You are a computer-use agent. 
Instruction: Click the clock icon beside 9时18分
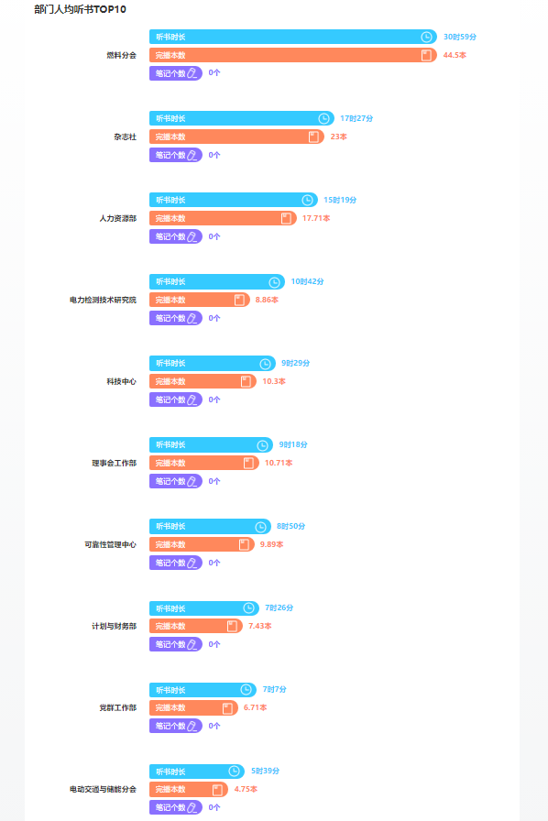[x=262, y=445]
